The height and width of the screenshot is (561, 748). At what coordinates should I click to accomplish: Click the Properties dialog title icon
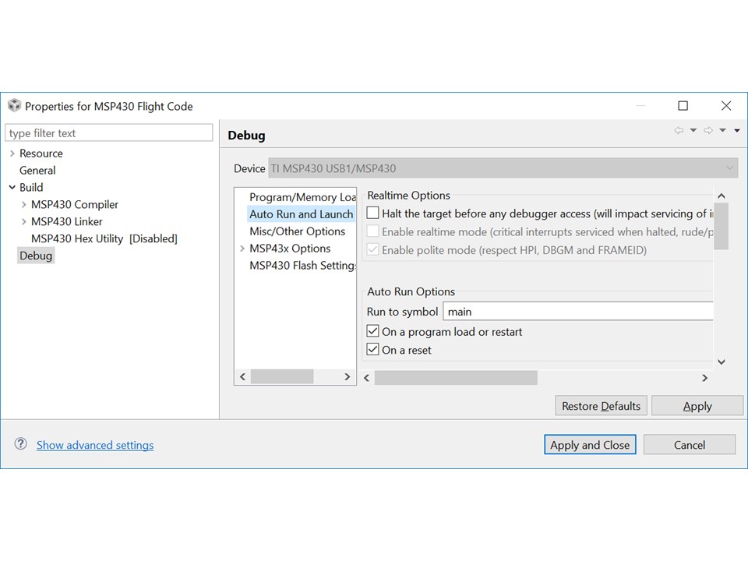(x=14, y=106)
